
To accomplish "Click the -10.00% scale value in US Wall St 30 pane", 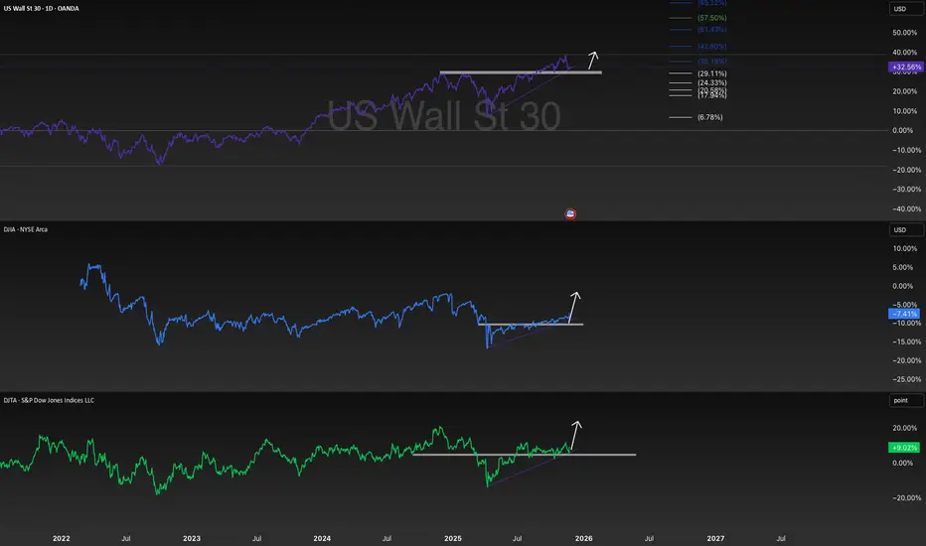I will [x=905, y=150].
